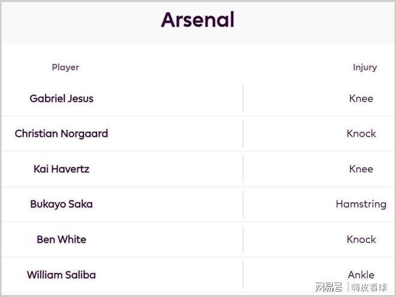396x297 pixels.
Task: Click vertical divider in Gabriel Jesus row
Action: (243, 98)
